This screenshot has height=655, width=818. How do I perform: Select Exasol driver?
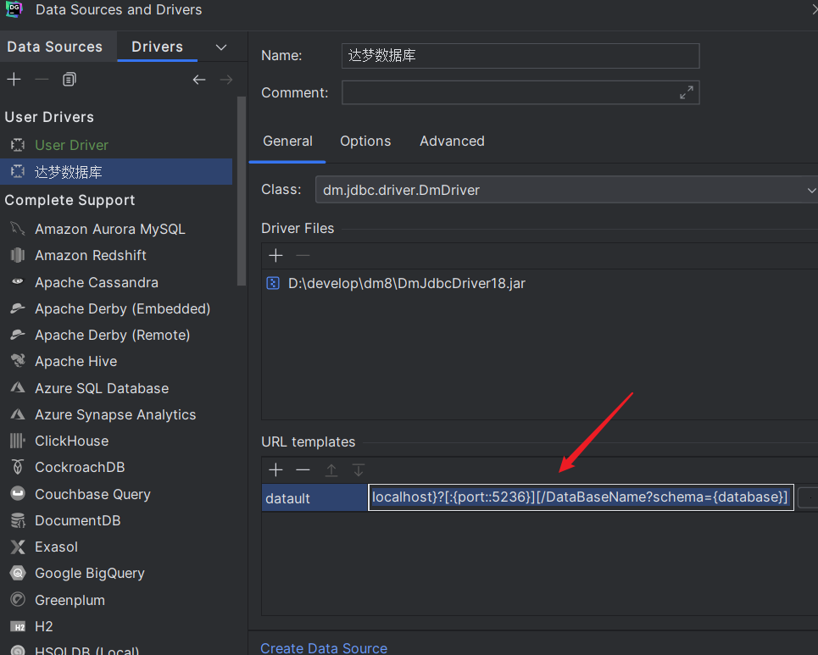[116, 547]
